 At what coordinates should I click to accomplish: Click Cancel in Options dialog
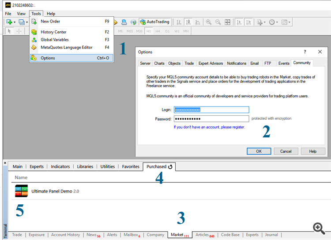pyautogui.click(x=286, y=151)
